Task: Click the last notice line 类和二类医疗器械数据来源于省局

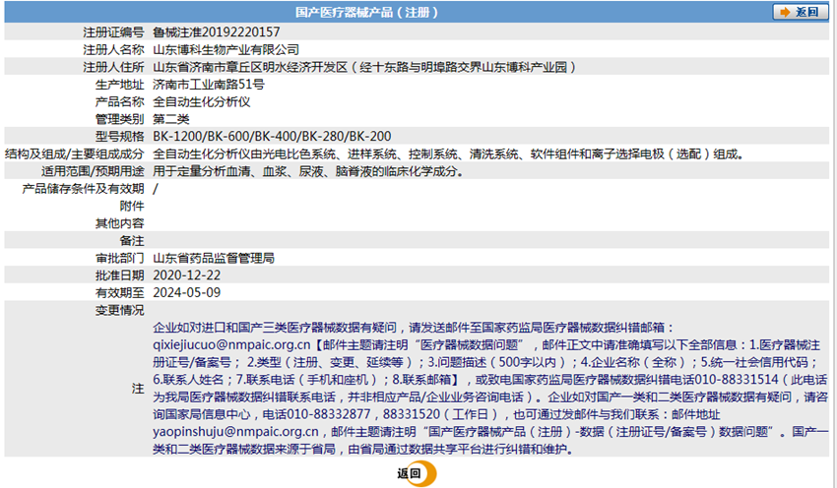Action: (363, 449)
